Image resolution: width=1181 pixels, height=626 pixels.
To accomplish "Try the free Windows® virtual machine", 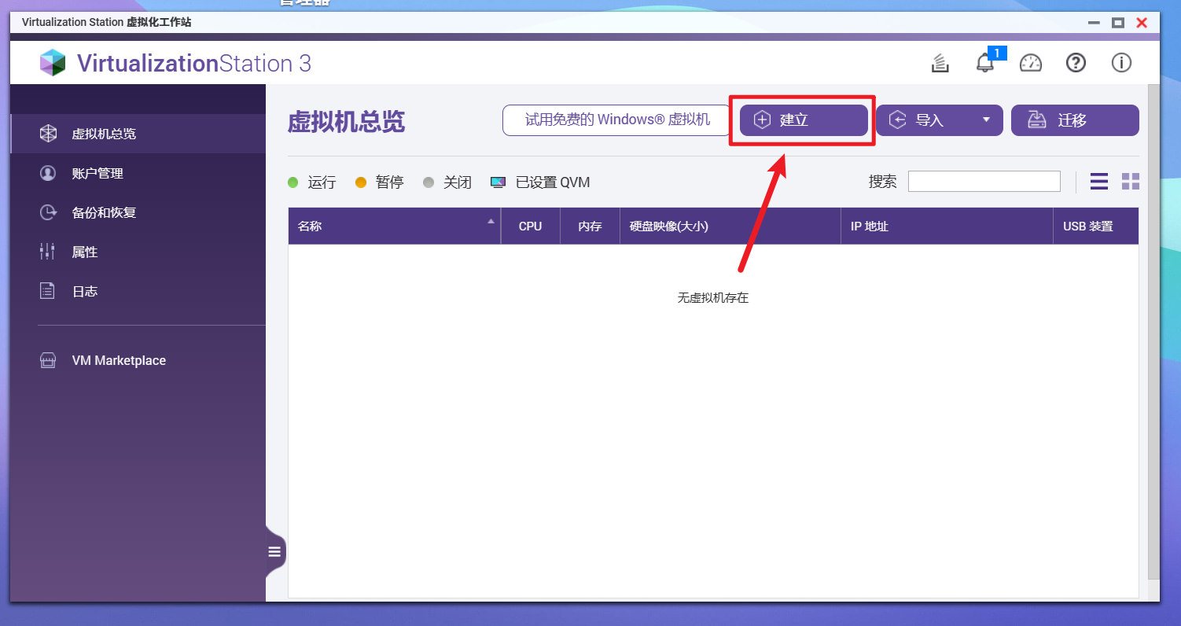I will coord(617,120).
